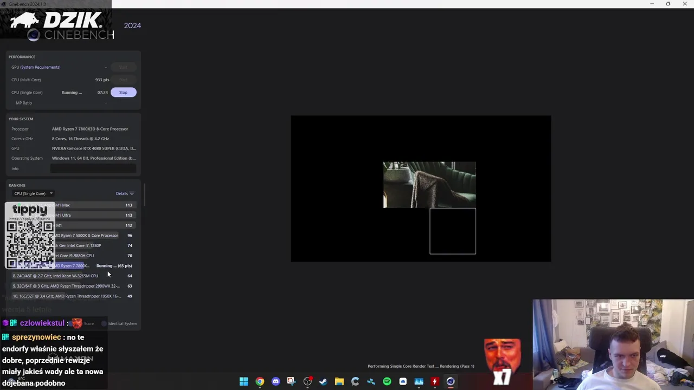
Task: Click the Info input field
Action: (x=93, y=168)
